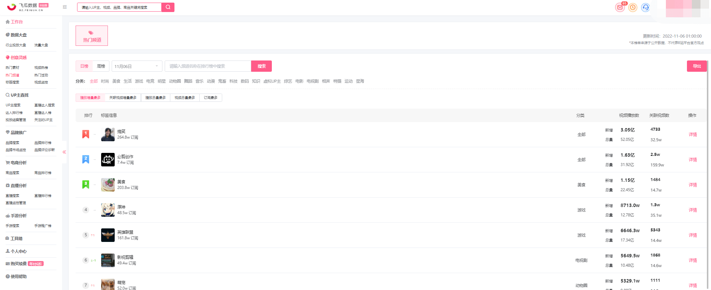Viewport: 711px width, 290px height.
Task: Click the 导出 export button
Action: coord(697,66)
